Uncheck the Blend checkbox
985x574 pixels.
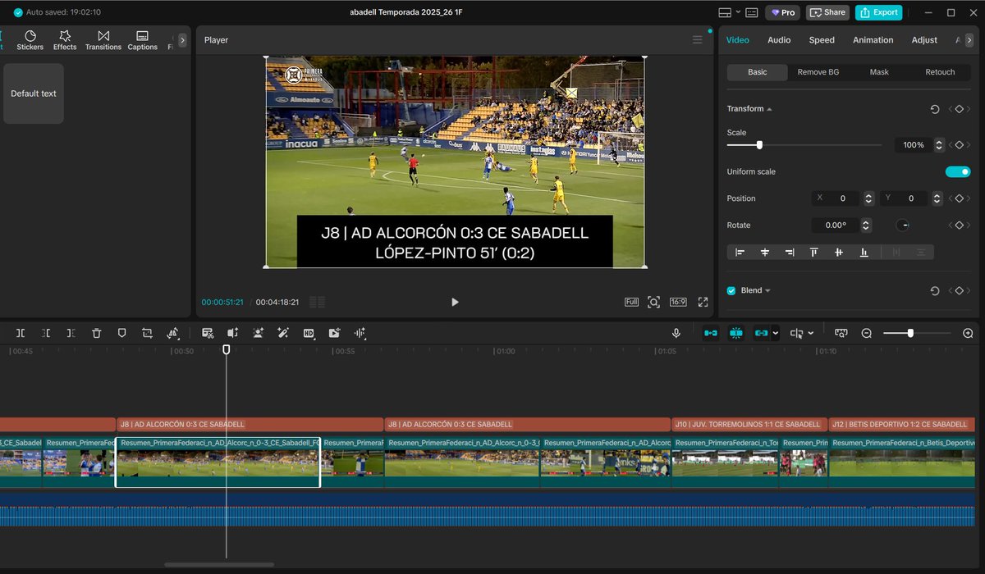click(731, 290)
